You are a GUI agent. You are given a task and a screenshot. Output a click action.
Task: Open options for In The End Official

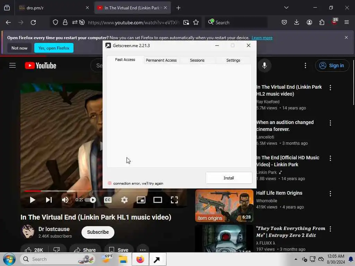pos(330,158)
